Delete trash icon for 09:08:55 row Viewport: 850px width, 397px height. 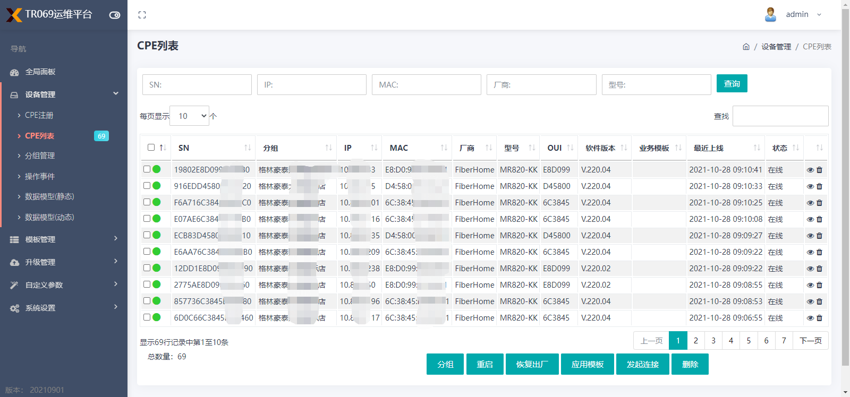[x=819, y=286]
